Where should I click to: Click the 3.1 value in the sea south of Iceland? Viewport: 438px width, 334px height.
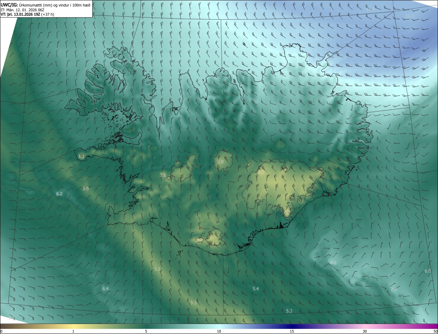pyautogui.click(x=157, y=269)
